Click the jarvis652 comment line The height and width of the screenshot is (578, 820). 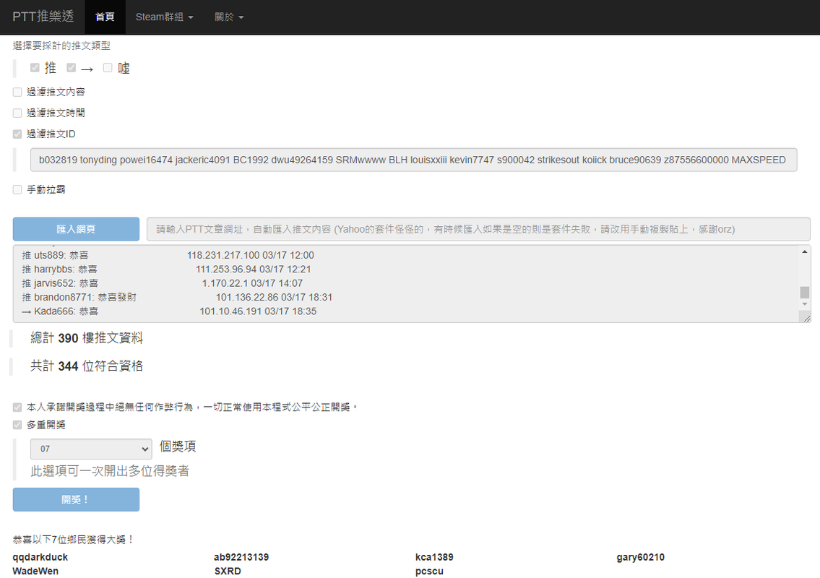(x=162, y=283)
